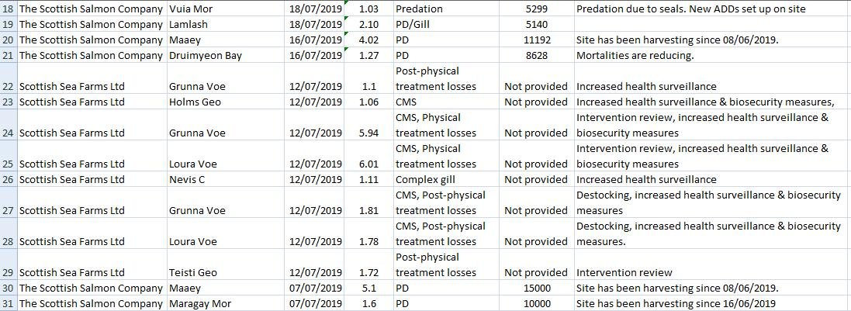Click the cell with value 5.94
The height and width of the screenshot is (311, 851).
click(368, 133)
